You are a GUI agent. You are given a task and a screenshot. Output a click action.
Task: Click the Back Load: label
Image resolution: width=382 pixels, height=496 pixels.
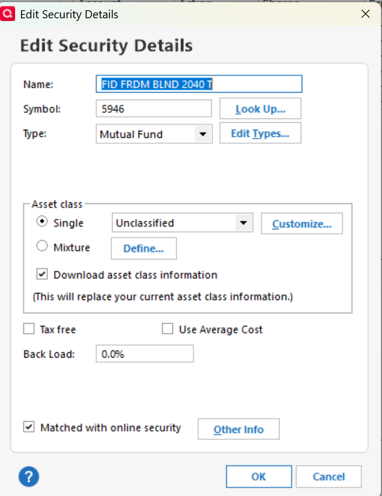click(x=49, y=354)
